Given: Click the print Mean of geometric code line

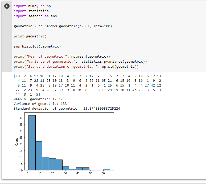Looking at the screenshot, I should coord(62,57).
